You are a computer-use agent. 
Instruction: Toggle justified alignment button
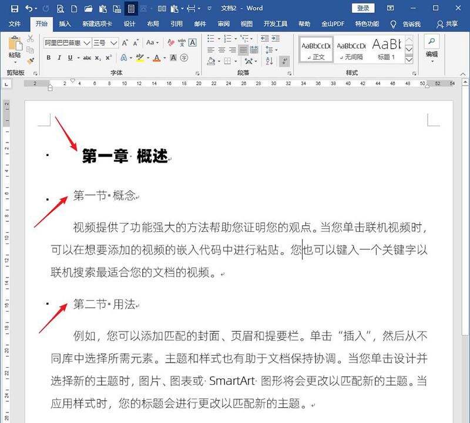pyautogui.click(x=243, y=50)
